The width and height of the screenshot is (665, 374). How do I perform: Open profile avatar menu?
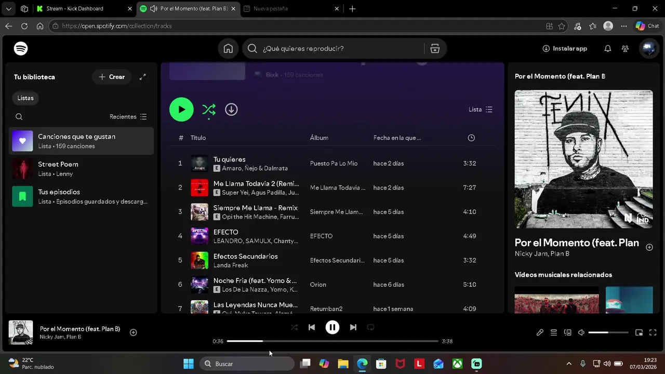[x=648, y=48]
